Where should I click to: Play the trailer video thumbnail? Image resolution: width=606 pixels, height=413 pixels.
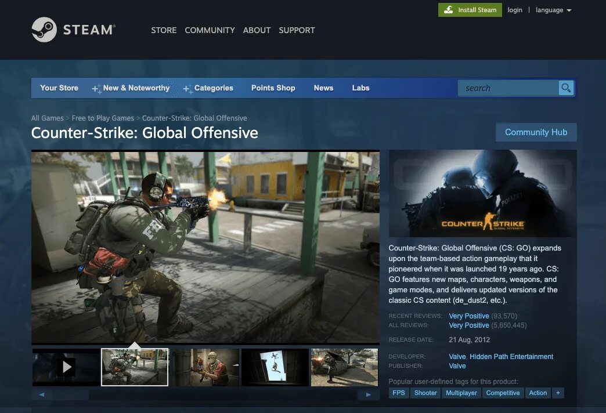[66, 367]
